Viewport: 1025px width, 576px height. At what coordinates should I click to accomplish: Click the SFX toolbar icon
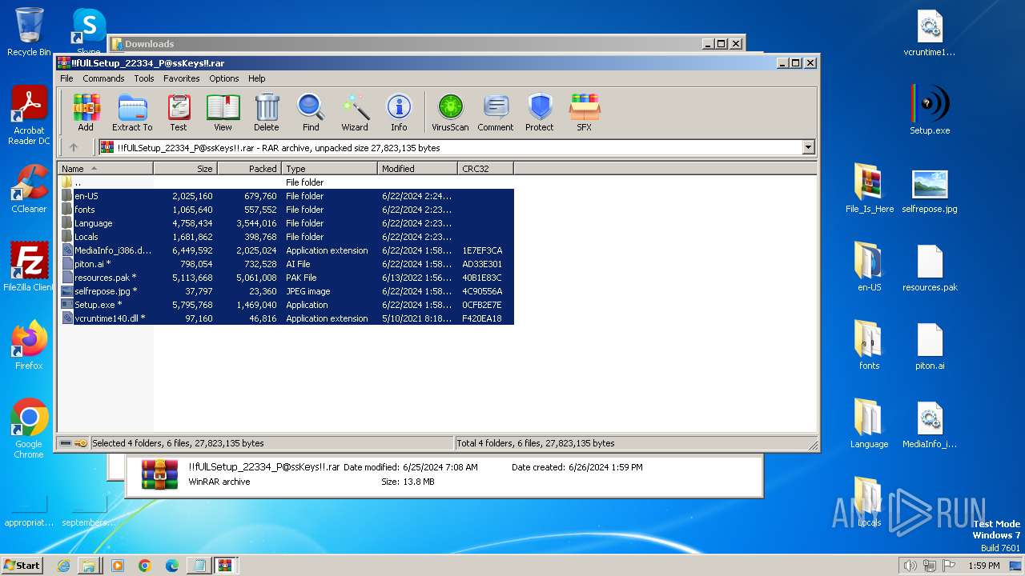[585, 112]
